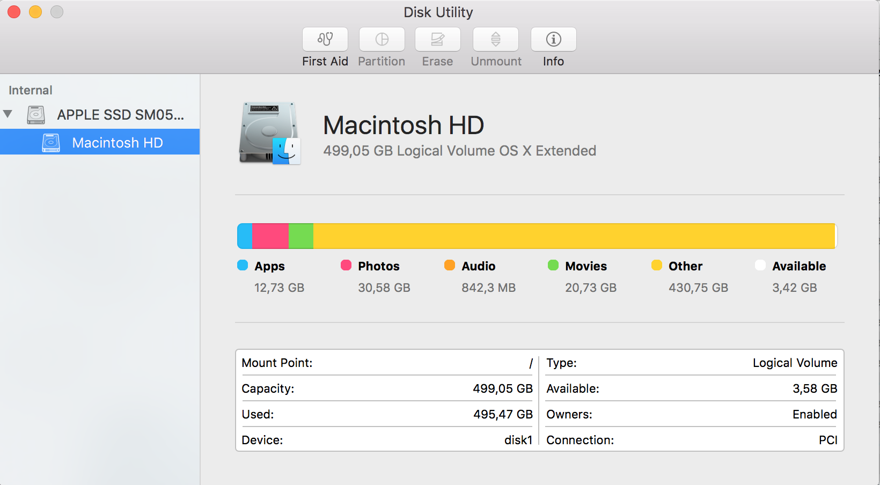Select Macintosh HD volume in sidebar
The image size is (880, 485).
100,142
